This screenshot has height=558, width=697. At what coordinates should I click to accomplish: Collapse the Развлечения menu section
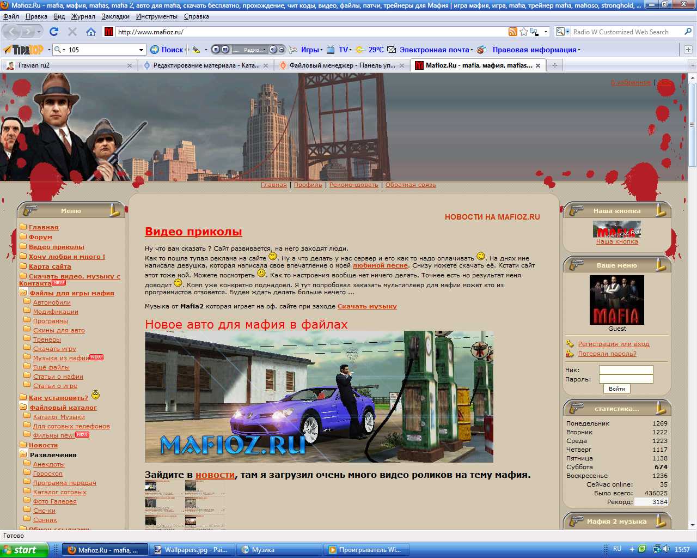pos(23,454)
